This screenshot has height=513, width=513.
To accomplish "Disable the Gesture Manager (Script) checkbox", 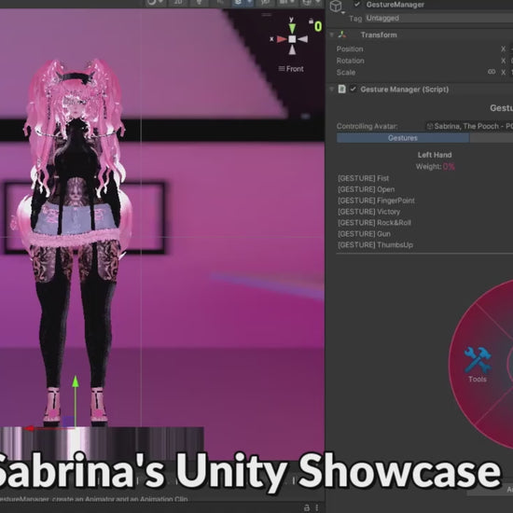I will (x=353, y=89).
